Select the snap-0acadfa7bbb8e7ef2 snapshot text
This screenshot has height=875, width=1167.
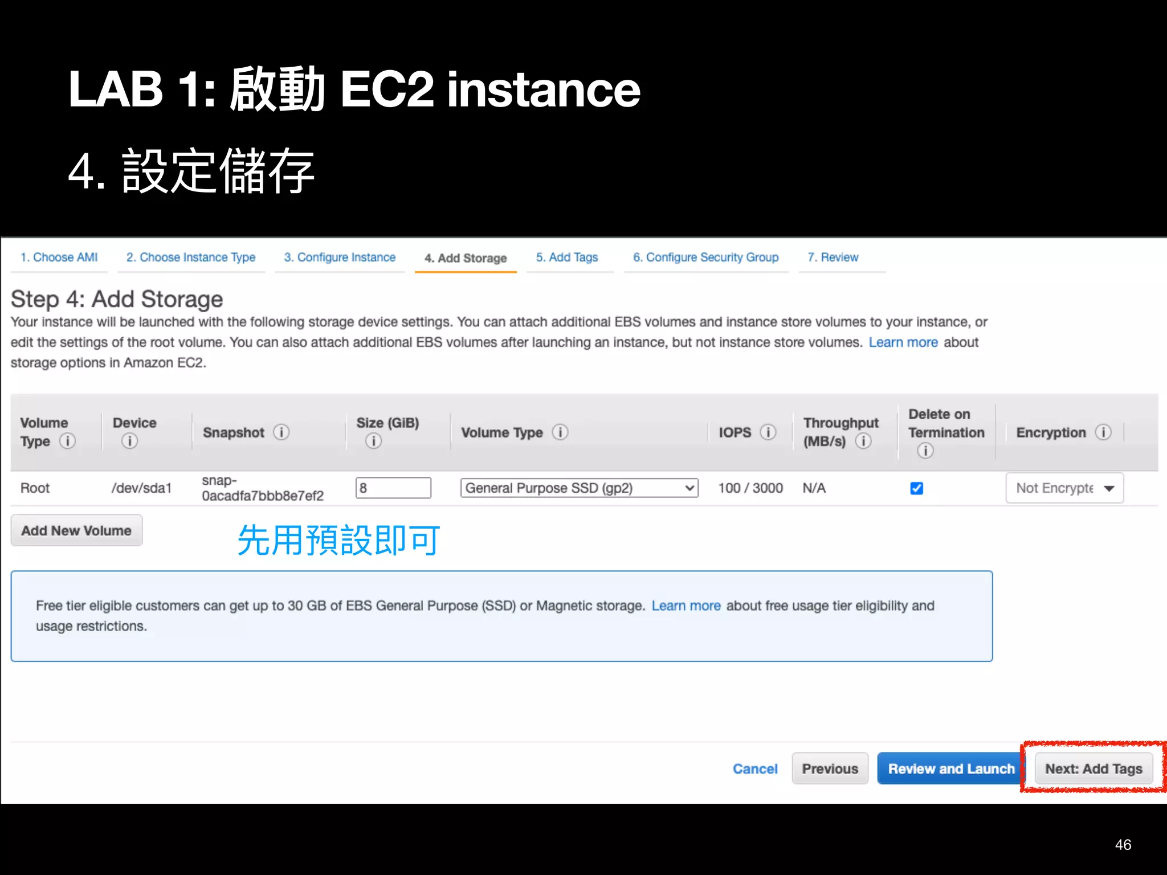tap(263, 488)
